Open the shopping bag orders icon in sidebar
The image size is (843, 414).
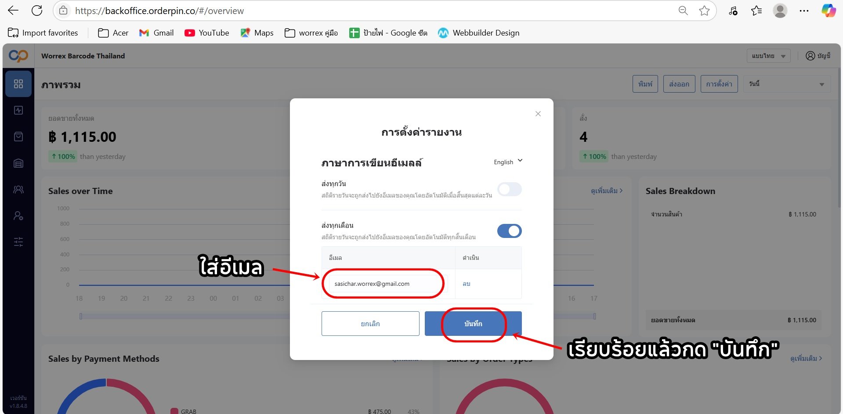pos(18,137)
